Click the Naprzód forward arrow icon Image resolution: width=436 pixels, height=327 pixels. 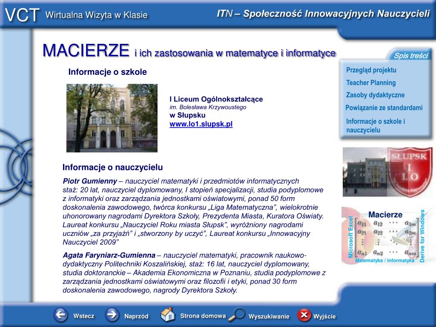112,315
